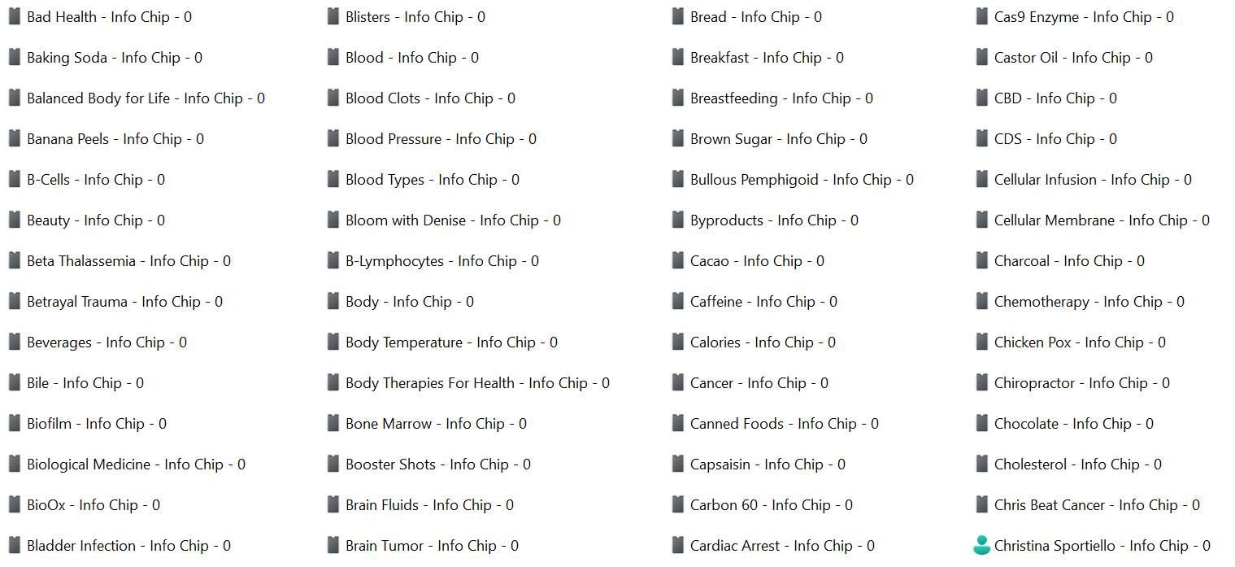Viewport: 1235px width, 567px height.
Task: Click the chip icon next to Cacao
Action: click(677, 260)
